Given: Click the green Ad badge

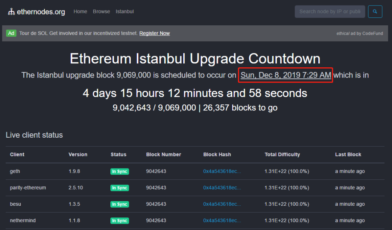Looking at the screenshot, I should (11, 33).
